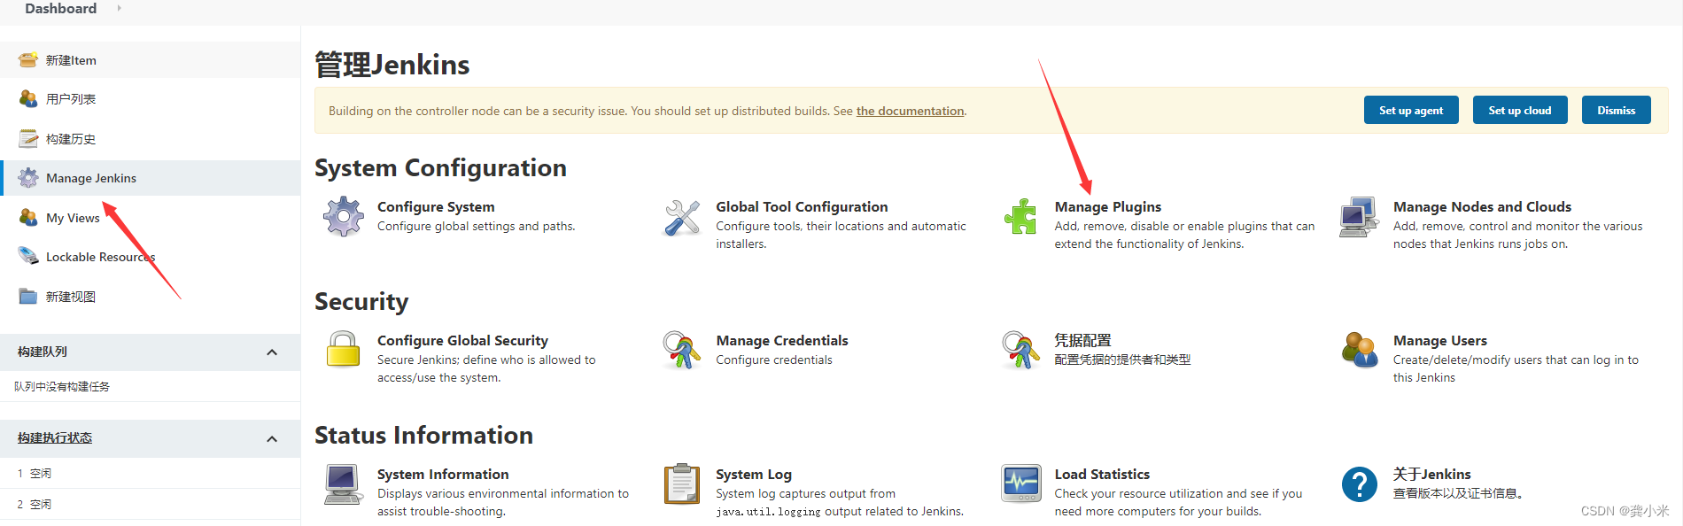Click the 新建Item icon in sidebar
This screenshot has width=1683, height=526.
pyautogui.click(x=28, y=60)
